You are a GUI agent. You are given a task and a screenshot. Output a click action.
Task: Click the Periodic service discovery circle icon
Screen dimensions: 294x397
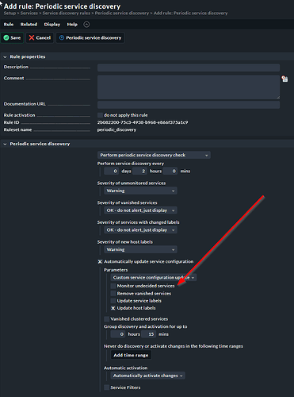pos(62,38)
